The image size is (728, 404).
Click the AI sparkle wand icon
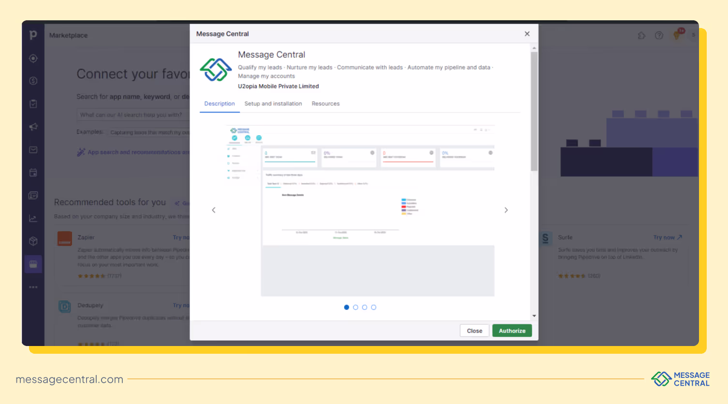click(x=81, y=152)
